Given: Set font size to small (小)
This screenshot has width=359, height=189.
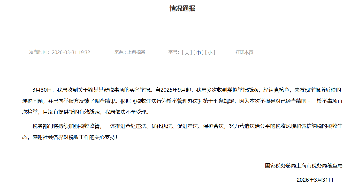Looking at the screenshot, I should [210, 53].
